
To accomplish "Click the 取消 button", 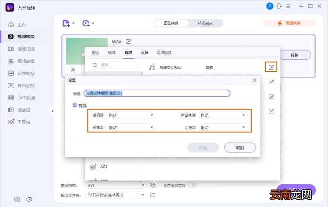I will coord(240,148).
